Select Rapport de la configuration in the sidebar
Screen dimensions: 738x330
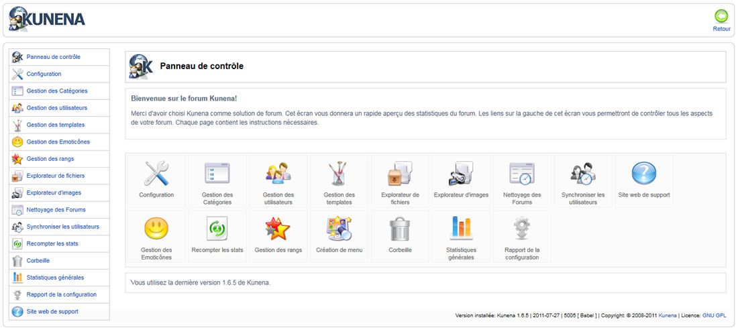click(x=59, y=294)
